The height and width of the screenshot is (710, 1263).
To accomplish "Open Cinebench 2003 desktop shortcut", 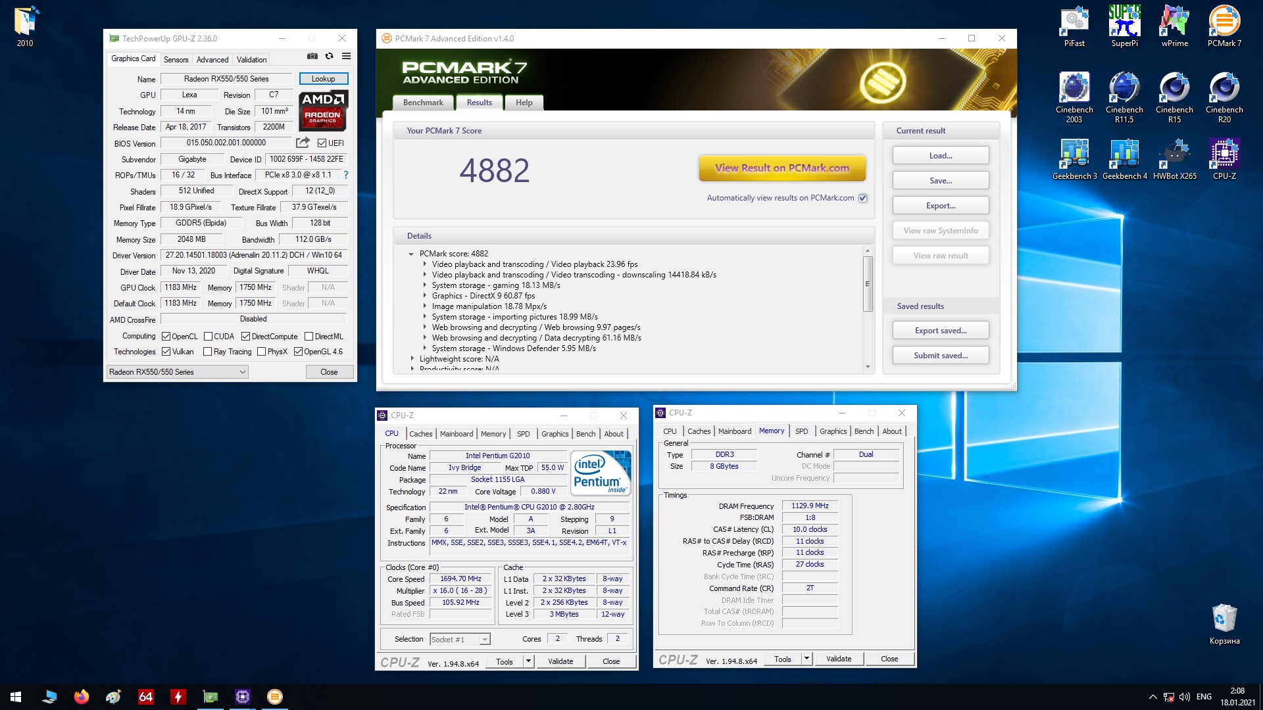I will [x=1074, y=97].
